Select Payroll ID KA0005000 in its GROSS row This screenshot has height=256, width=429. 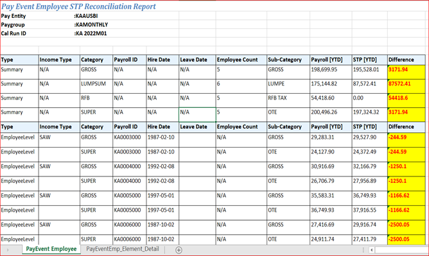point(130,198)
